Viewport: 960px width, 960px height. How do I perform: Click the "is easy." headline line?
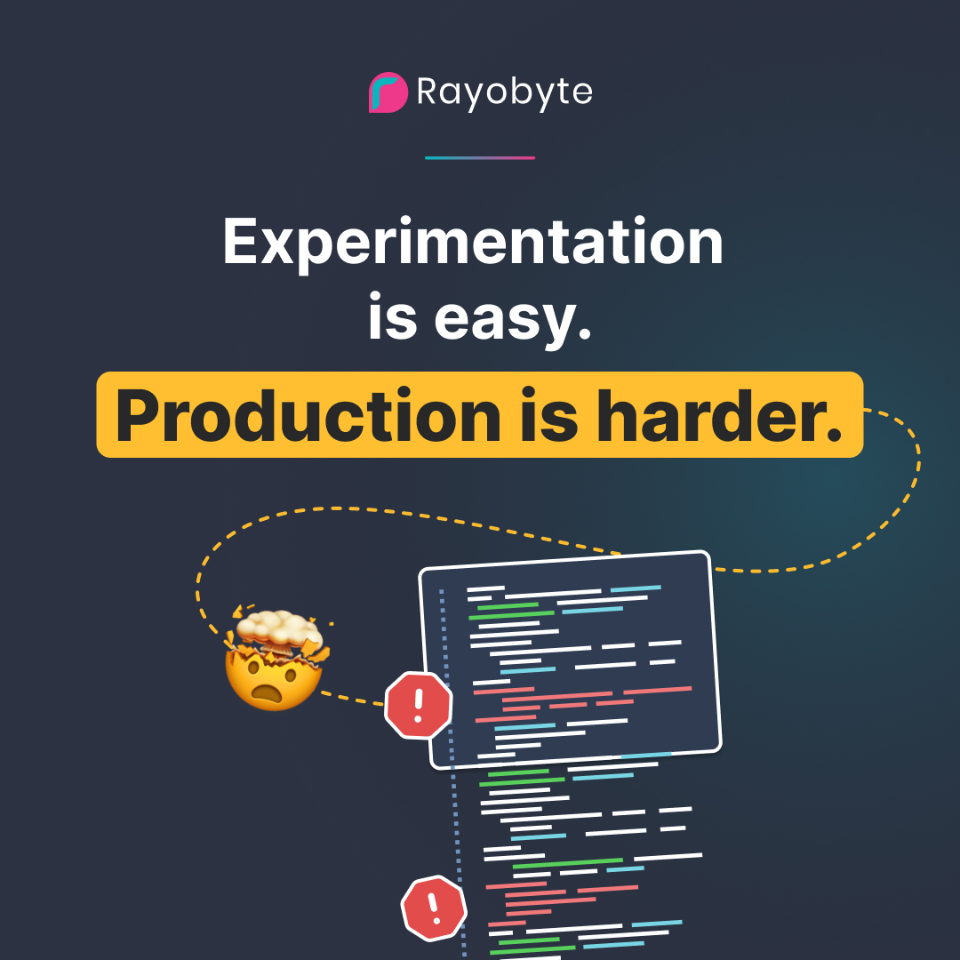[480, 320]
